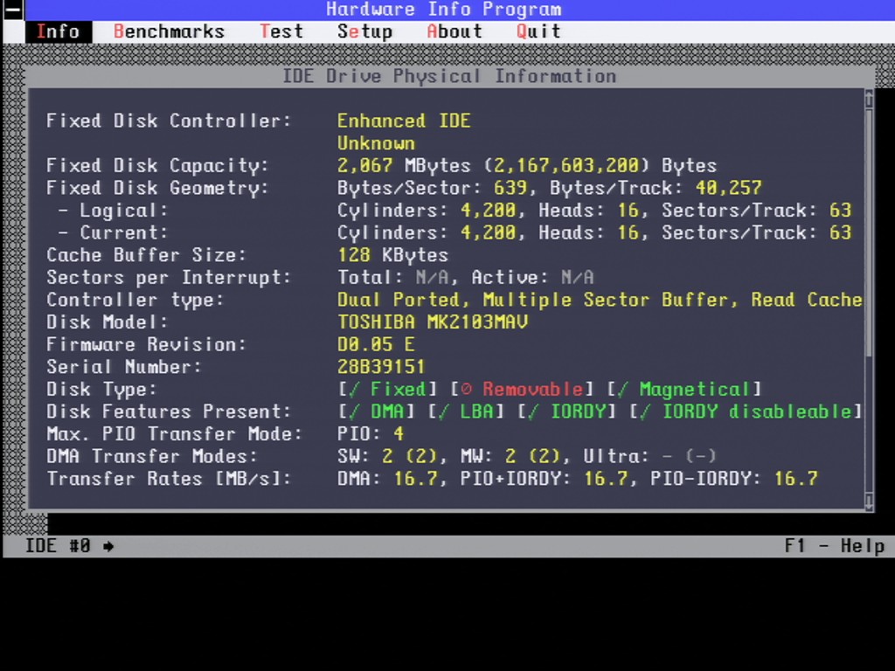Click the Logical geometry row label
Viewport: 895px width, 671px height.
coord(113,210)
